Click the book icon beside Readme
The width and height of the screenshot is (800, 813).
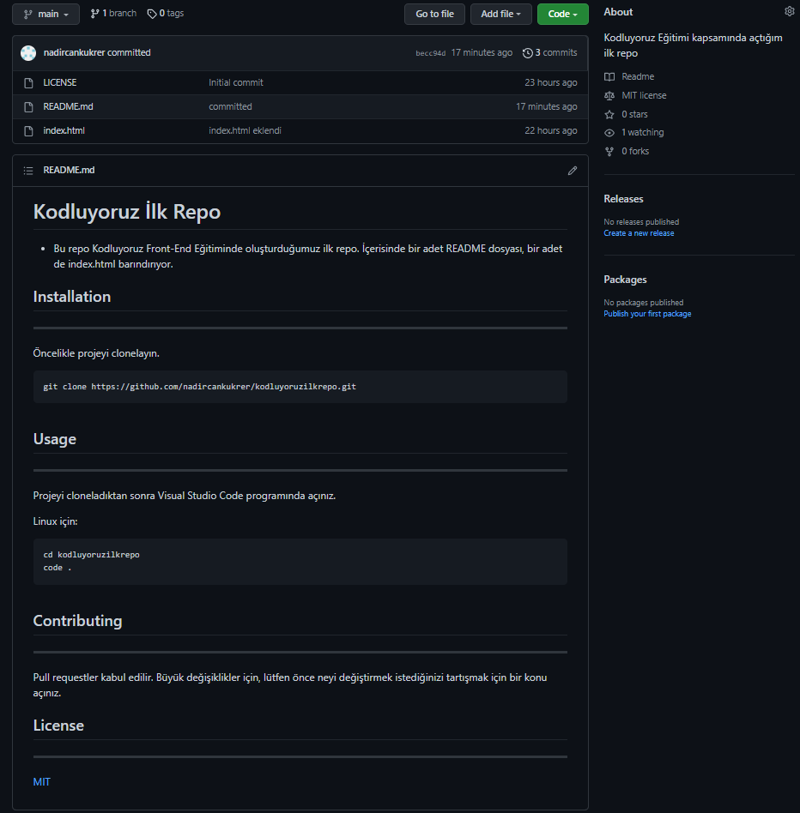609,76
